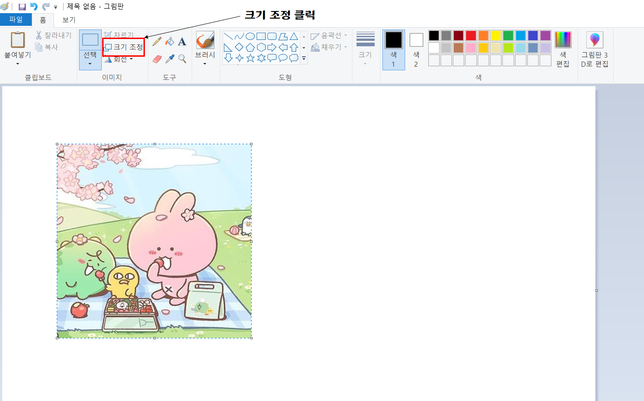
Task: Click the canvas right-edge resize handle
Action: (596, 290)
